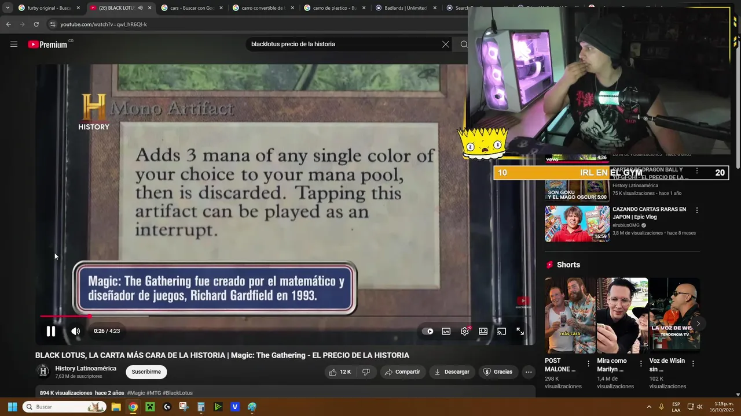Open the Calculator app in the taskbar

click(x=201, y=407)
